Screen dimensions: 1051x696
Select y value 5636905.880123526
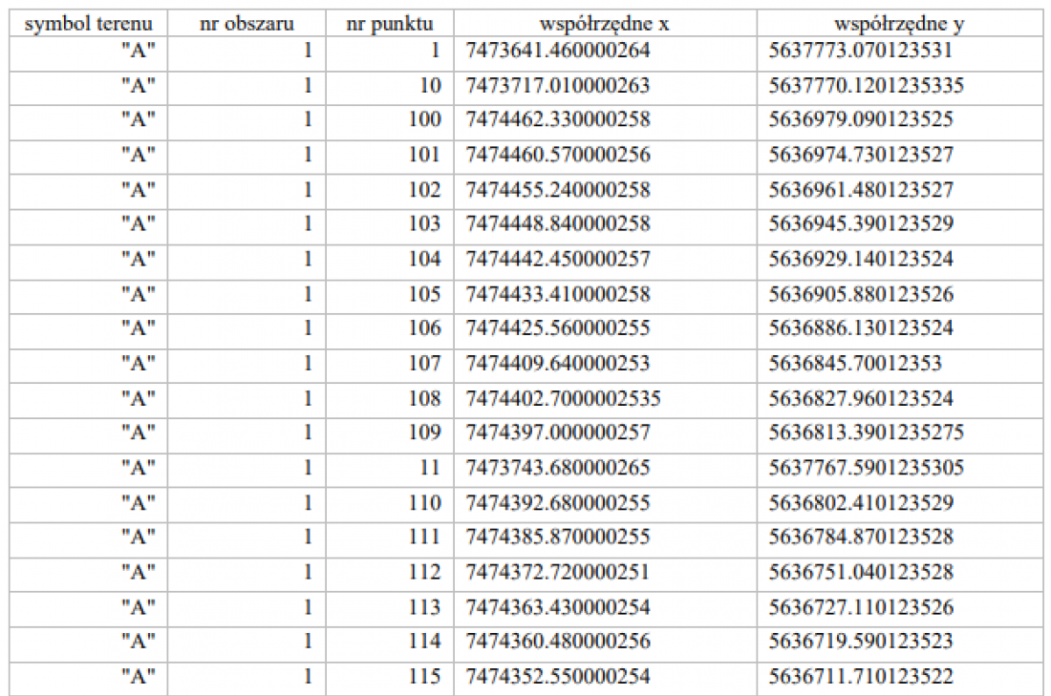pyautogui.click(x=861, y=295)
